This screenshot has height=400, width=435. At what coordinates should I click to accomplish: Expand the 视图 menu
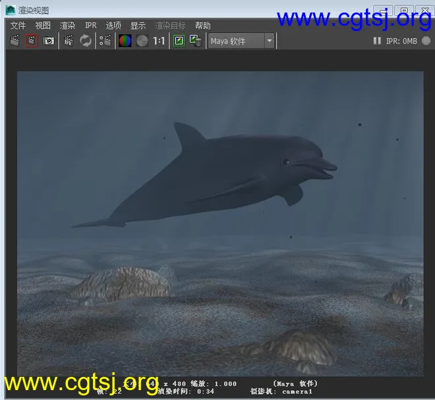pos(43,26)
